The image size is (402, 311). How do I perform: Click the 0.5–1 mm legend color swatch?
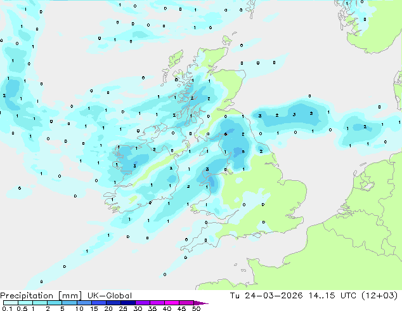point(25,303)
